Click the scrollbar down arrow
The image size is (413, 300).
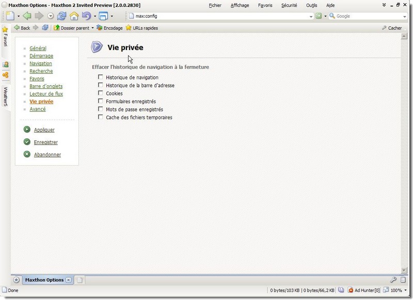(404, 270)
